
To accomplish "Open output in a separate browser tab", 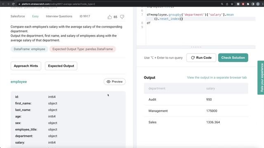I will point(217,77).
